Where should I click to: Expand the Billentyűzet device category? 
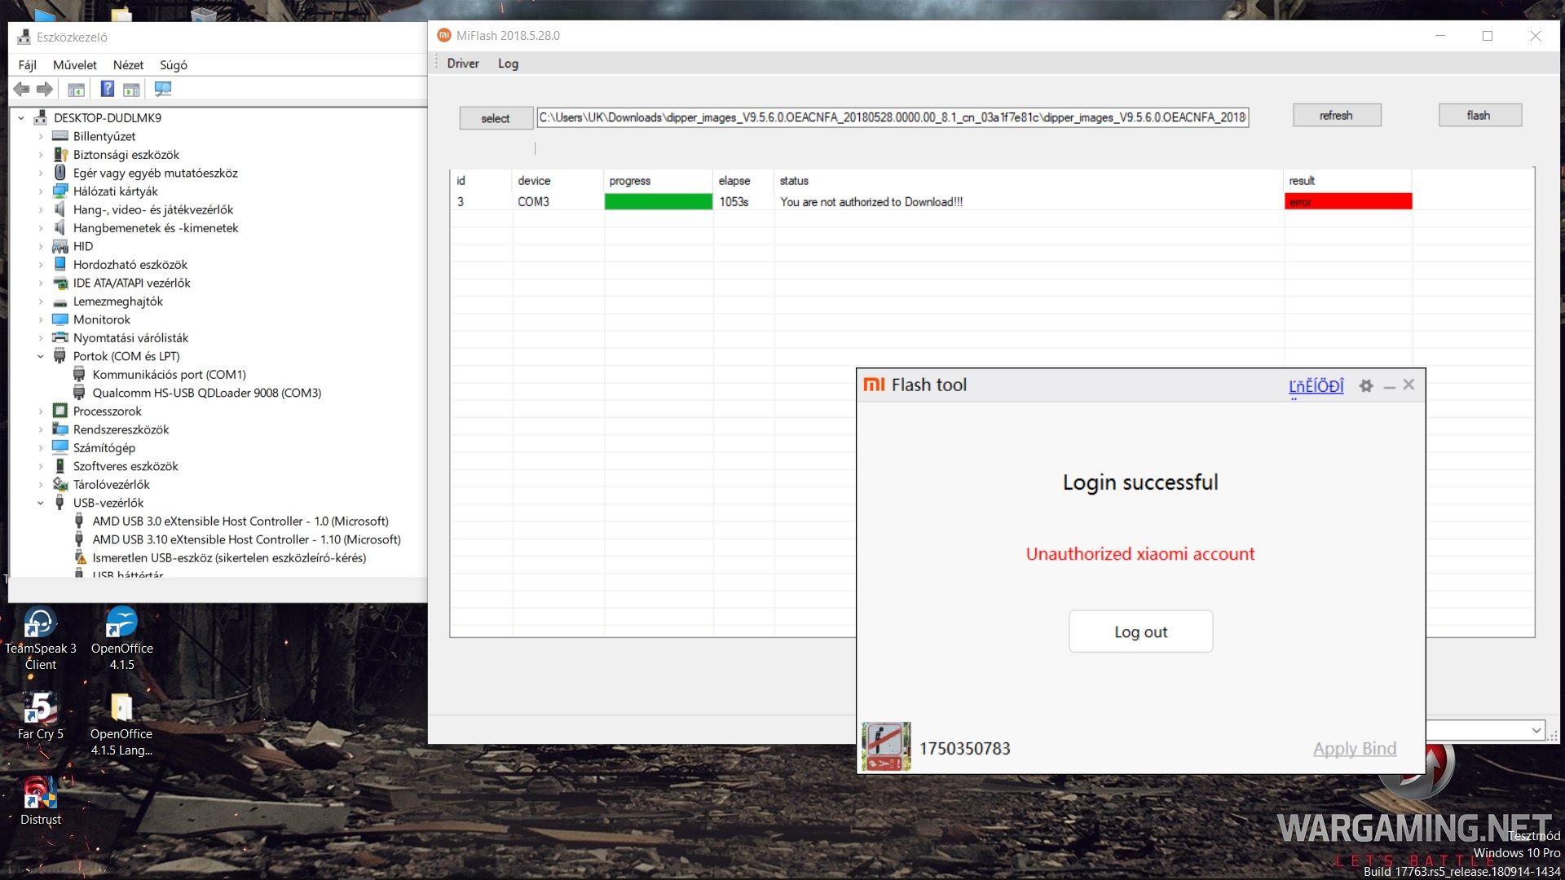(41, 136)
